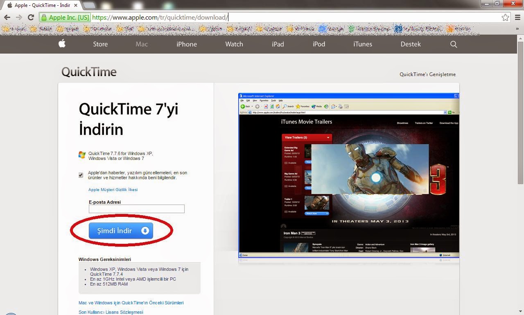The width and height of the screenshot is (524, 315).
Task: Click the "Windows Gereksinimleri" heading text
Action: (105, 259)
